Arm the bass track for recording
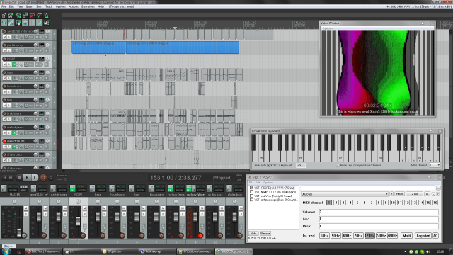 click(4, 72)
